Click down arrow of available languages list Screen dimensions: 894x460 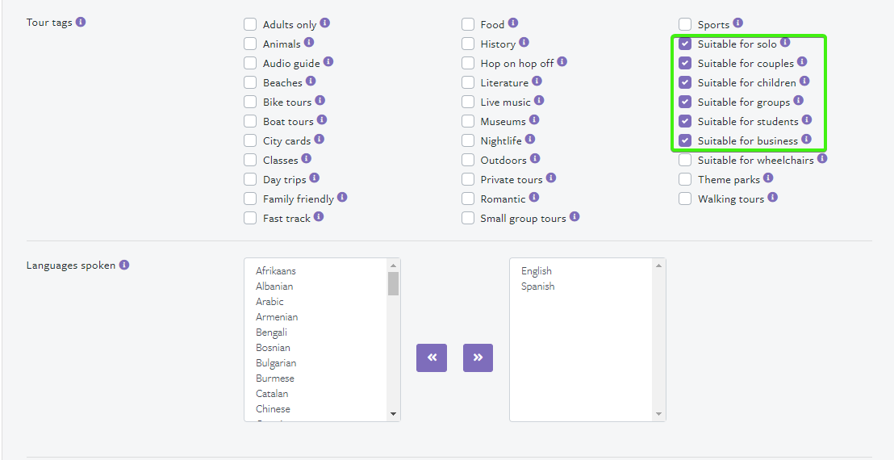[394, 414]
